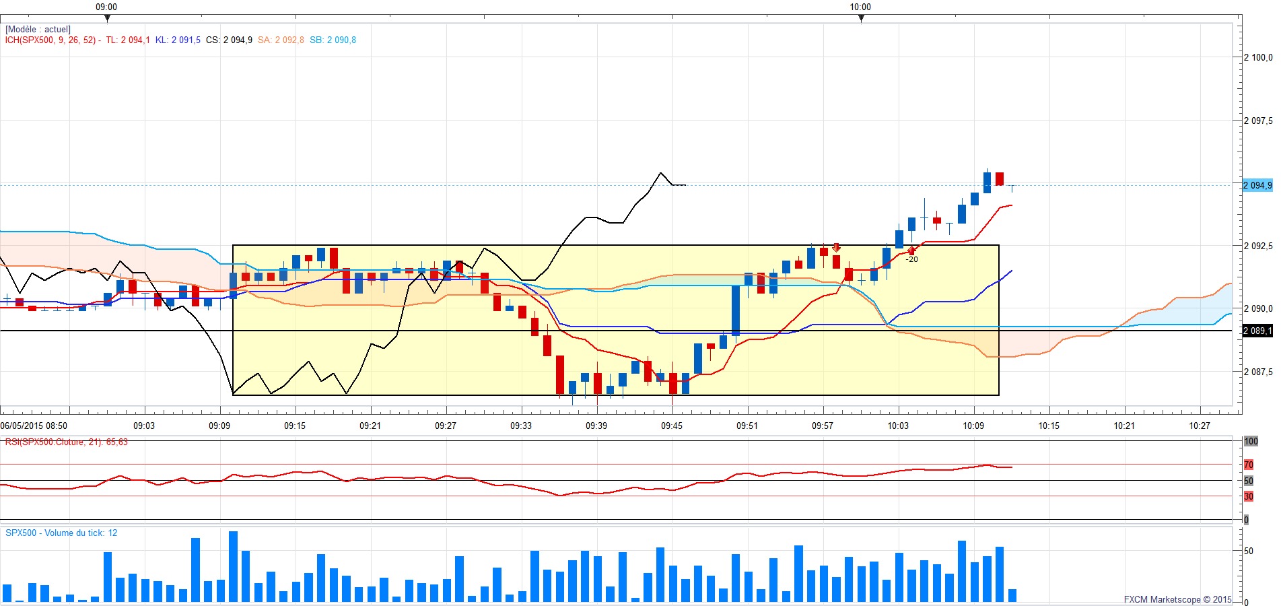The width and height of the screenshot is (1281, 606).
Task: Click the RSI 70 overbought level label
Action: tap(1249, 465)
